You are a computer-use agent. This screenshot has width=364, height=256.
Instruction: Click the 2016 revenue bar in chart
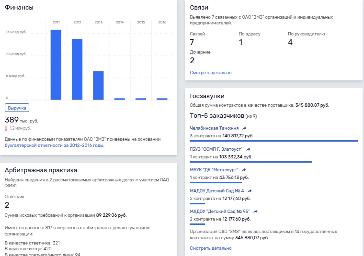coord(162,99)
